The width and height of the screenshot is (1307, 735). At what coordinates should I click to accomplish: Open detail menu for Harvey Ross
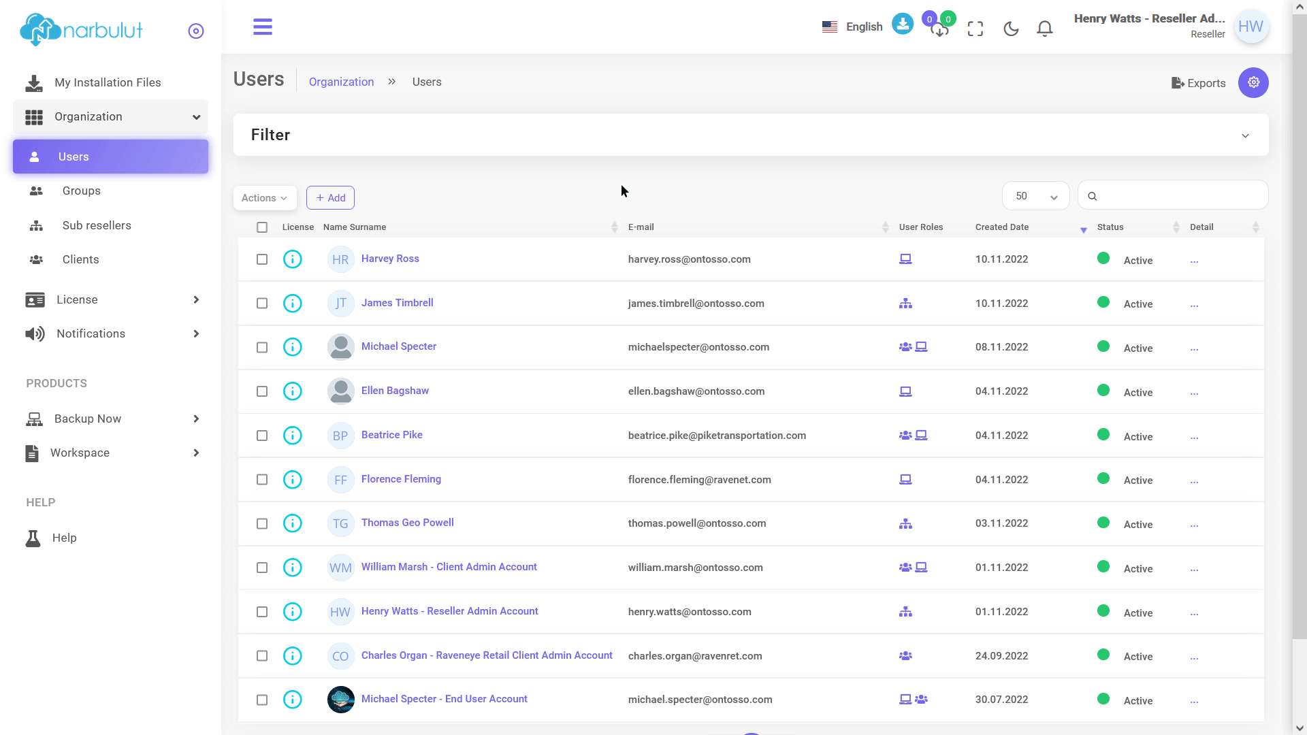(1194, 261)
